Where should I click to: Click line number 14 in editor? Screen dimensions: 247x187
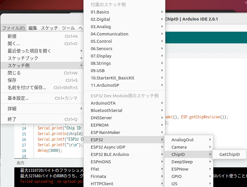(x=24, y=128)
